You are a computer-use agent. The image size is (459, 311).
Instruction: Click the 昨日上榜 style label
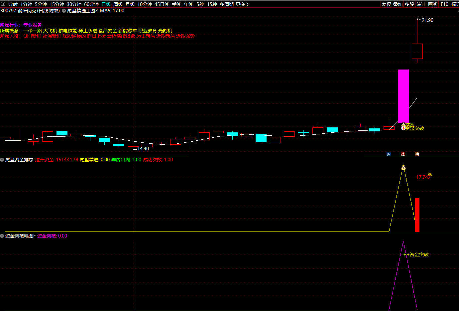96,36
